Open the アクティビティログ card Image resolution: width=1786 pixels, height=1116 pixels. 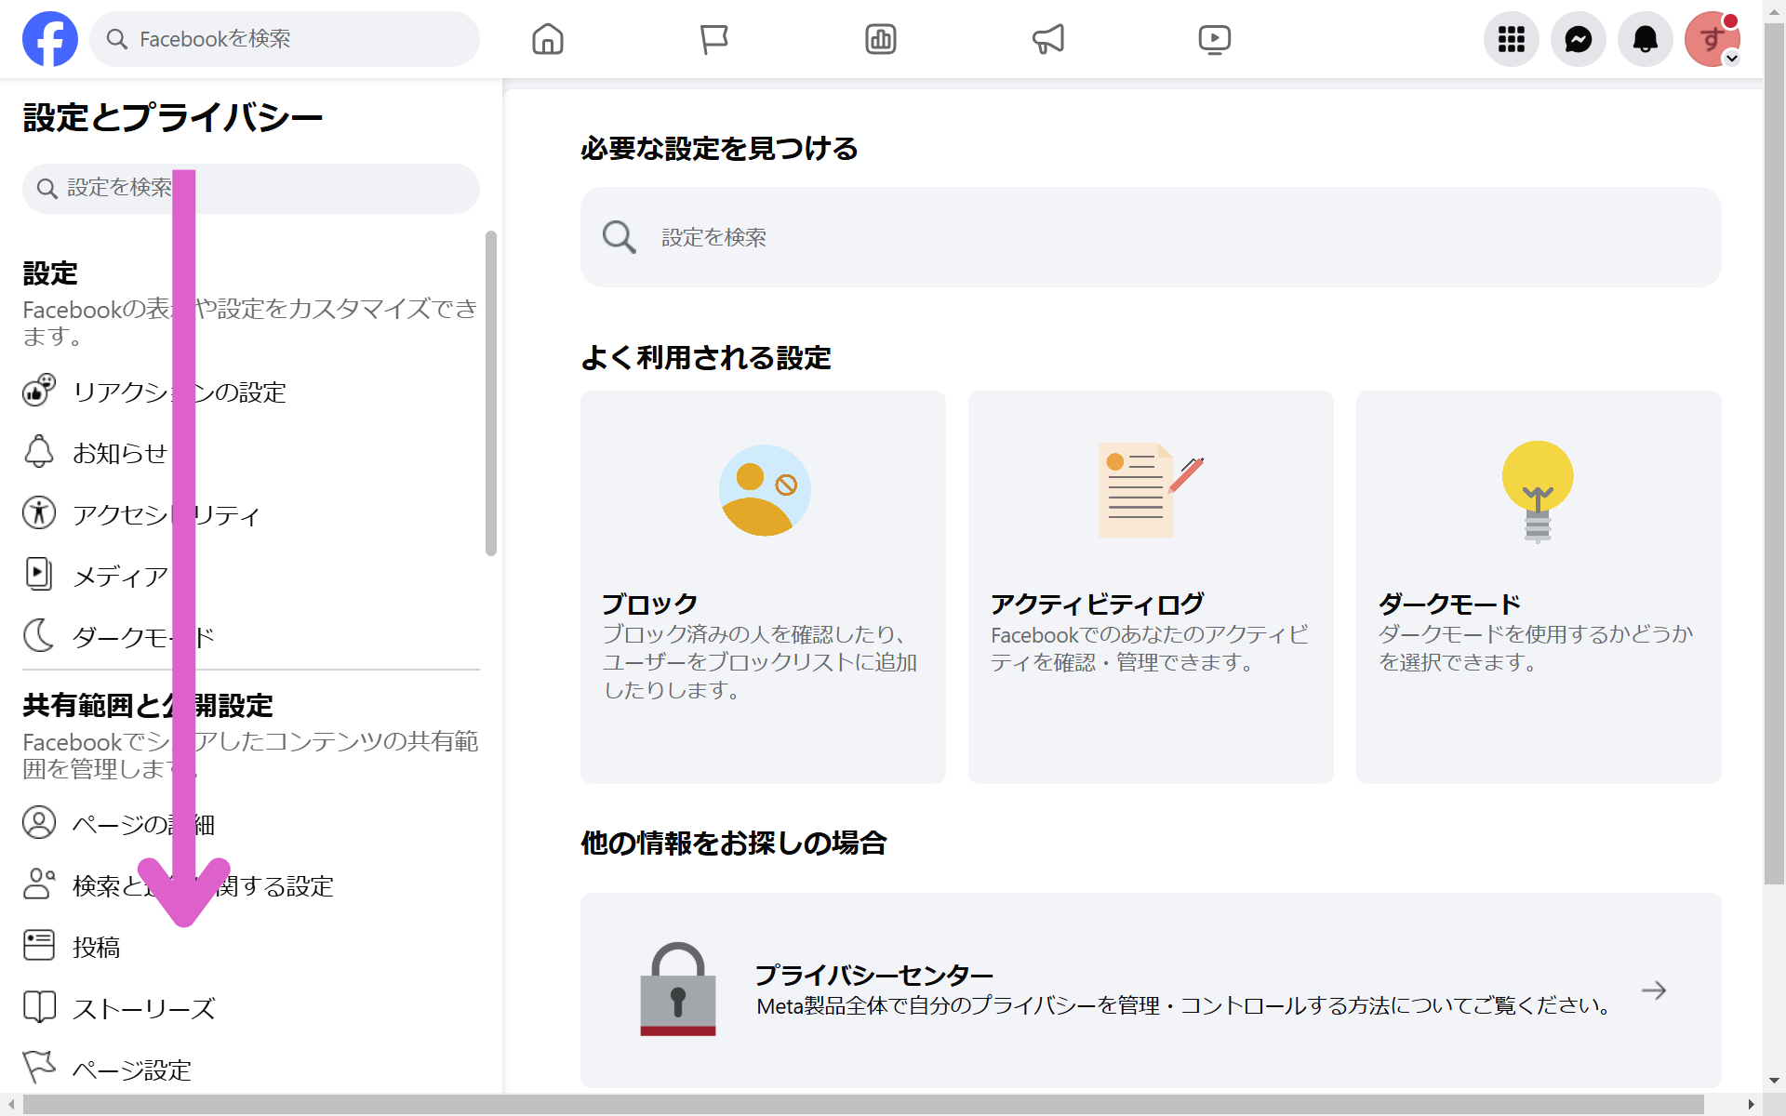(x=1151, y=586)
